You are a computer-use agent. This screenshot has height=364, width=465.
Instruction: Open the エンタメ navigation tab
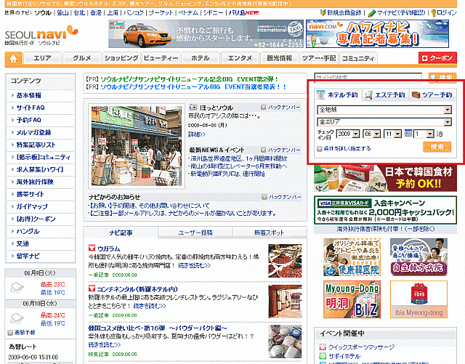pos(240,58)
